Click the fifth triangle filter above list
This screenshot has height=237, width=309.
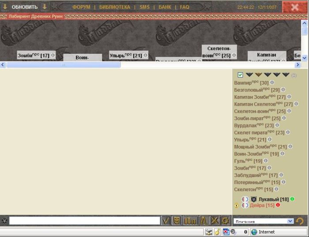286,74
